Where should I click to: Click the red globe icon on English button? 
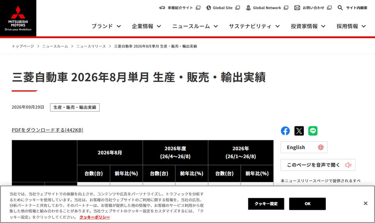(x=321, y=147)
